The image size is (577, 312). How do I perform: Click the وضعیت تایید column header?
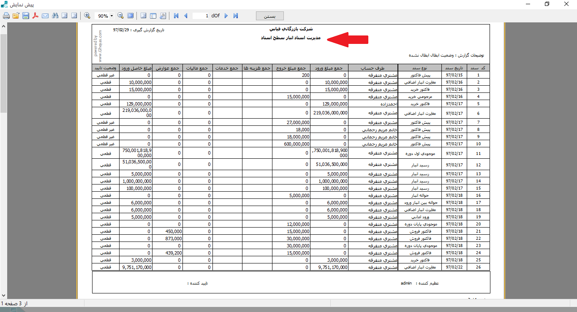106,68
